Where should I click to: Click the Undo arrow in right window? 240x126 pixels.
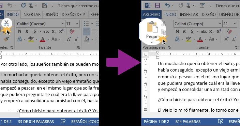167,5
